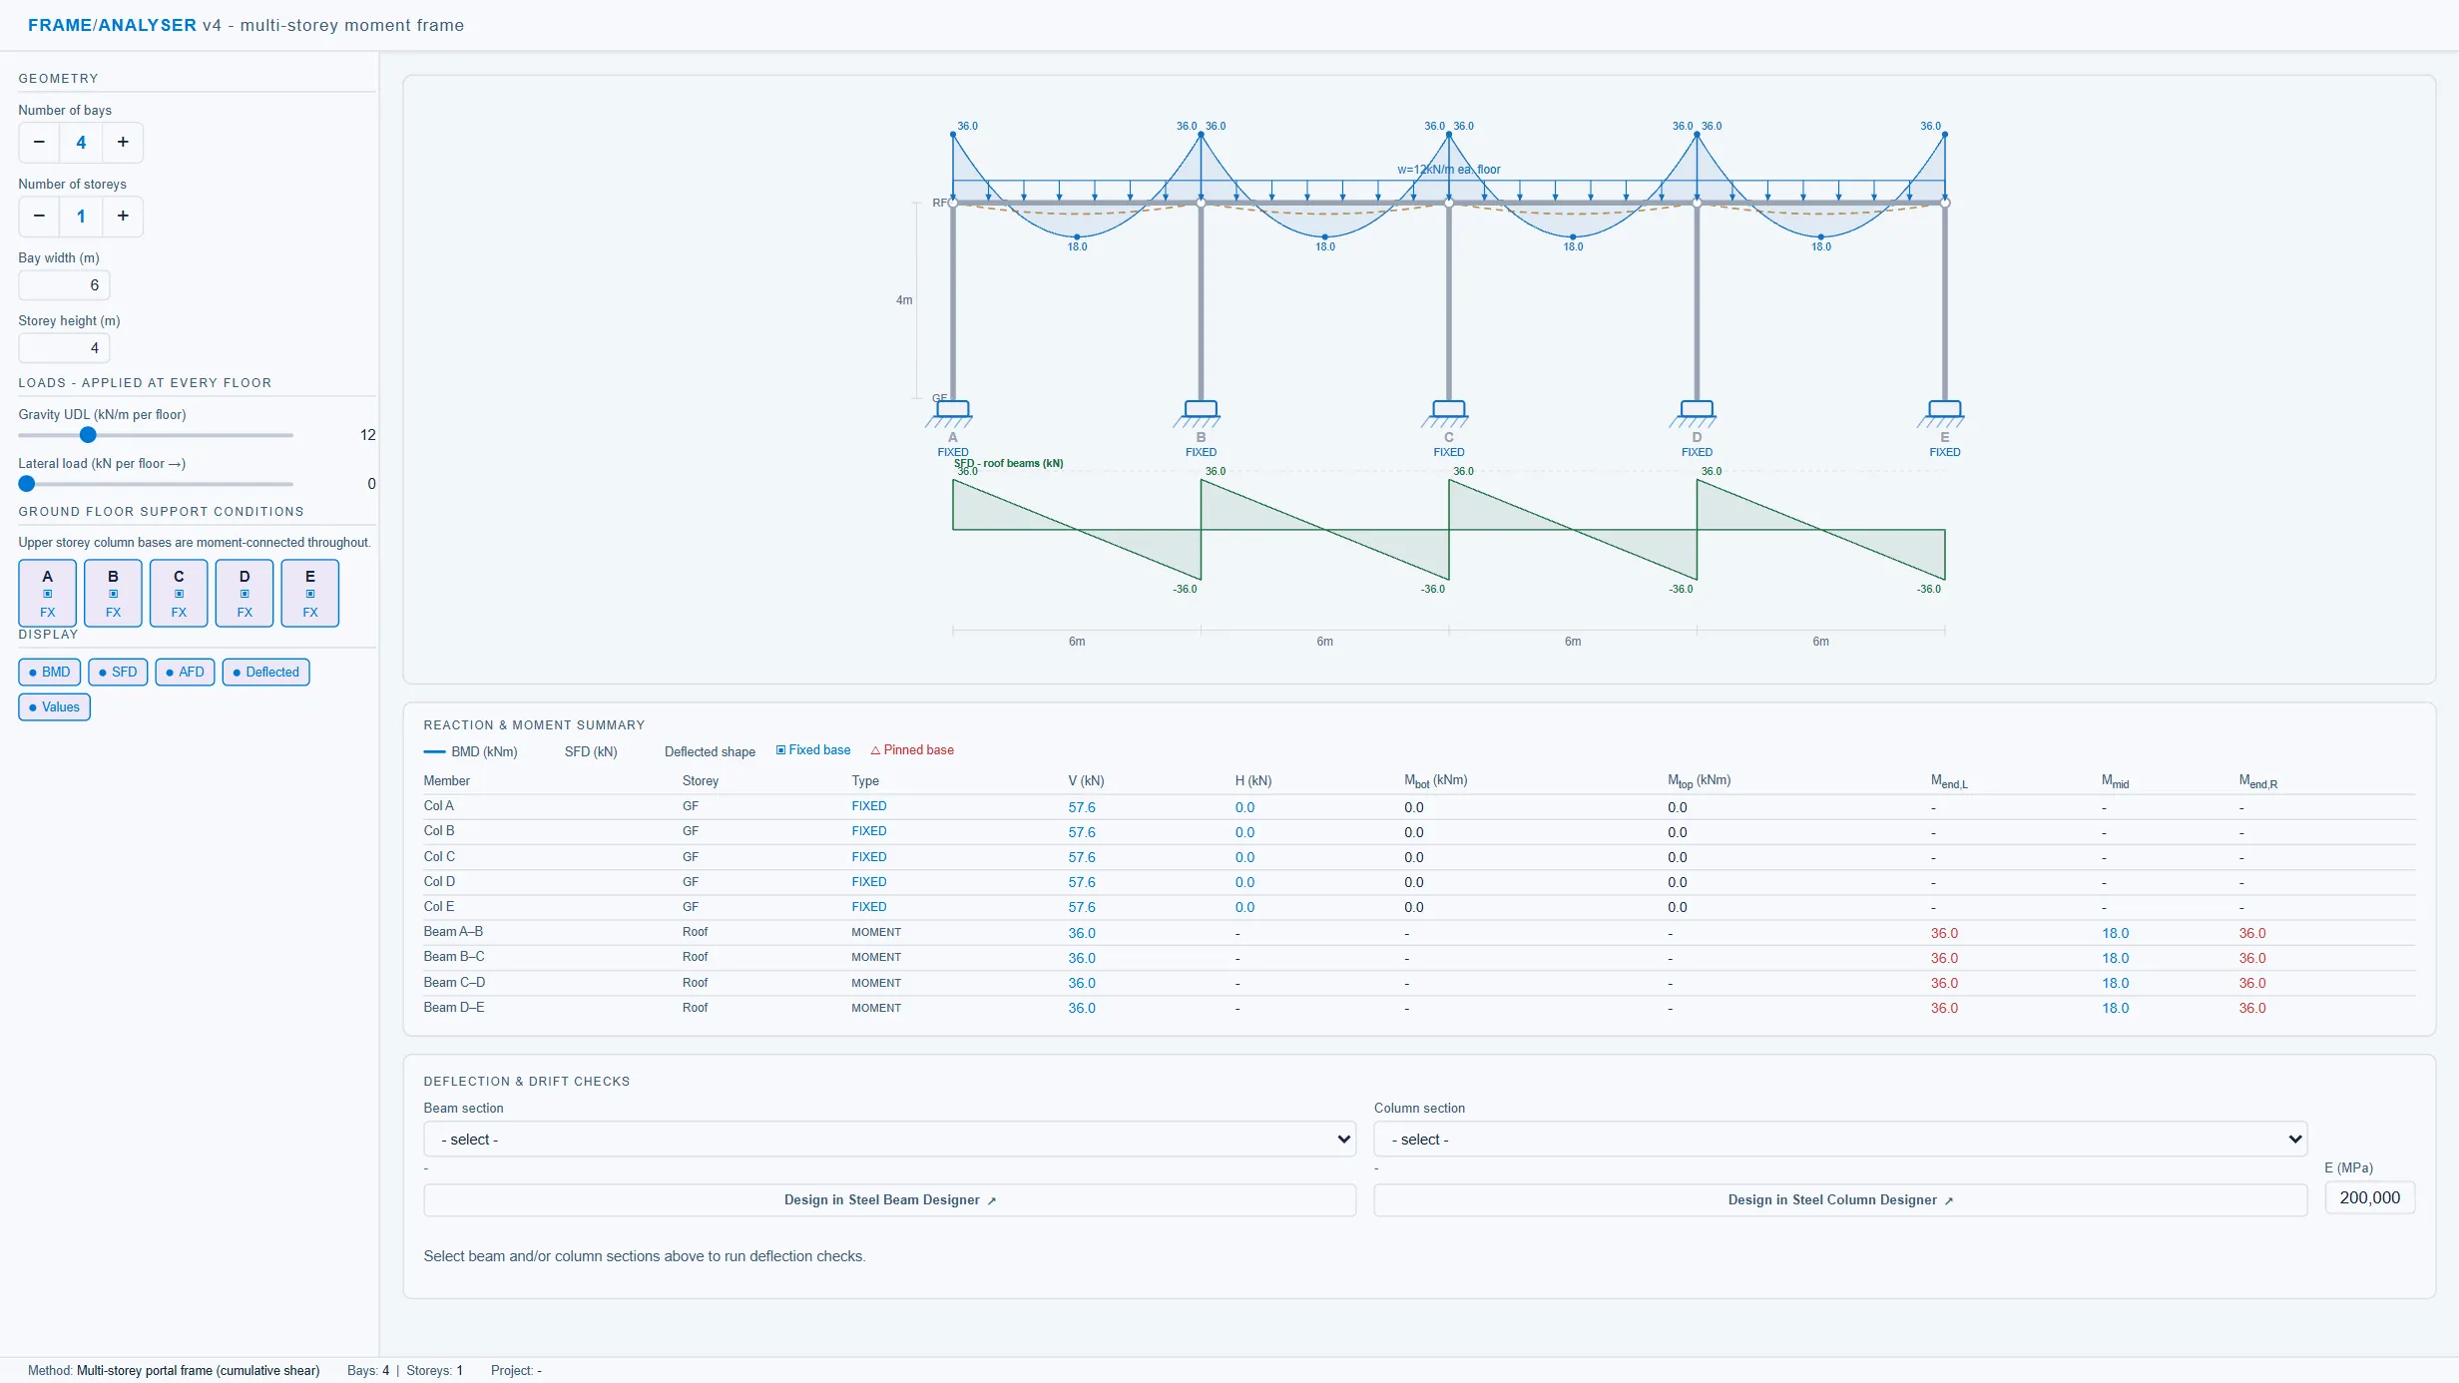Click the BMD (kNm) legend entry
Viewport: 2459px width, 1383px height.
(x=471, y=751)
